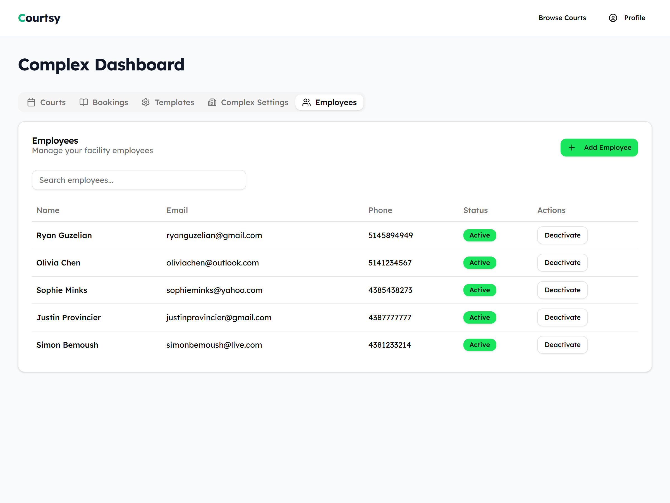The width and height of the screenshot is (670, 503).
Task: Click the Status column header
Action: (475, 210)
